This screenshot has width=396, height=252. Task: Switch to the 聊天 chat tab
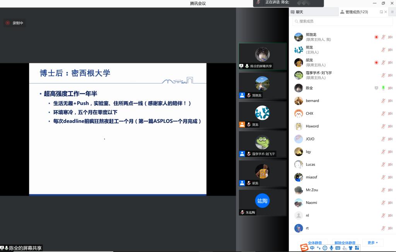[297, 12]
